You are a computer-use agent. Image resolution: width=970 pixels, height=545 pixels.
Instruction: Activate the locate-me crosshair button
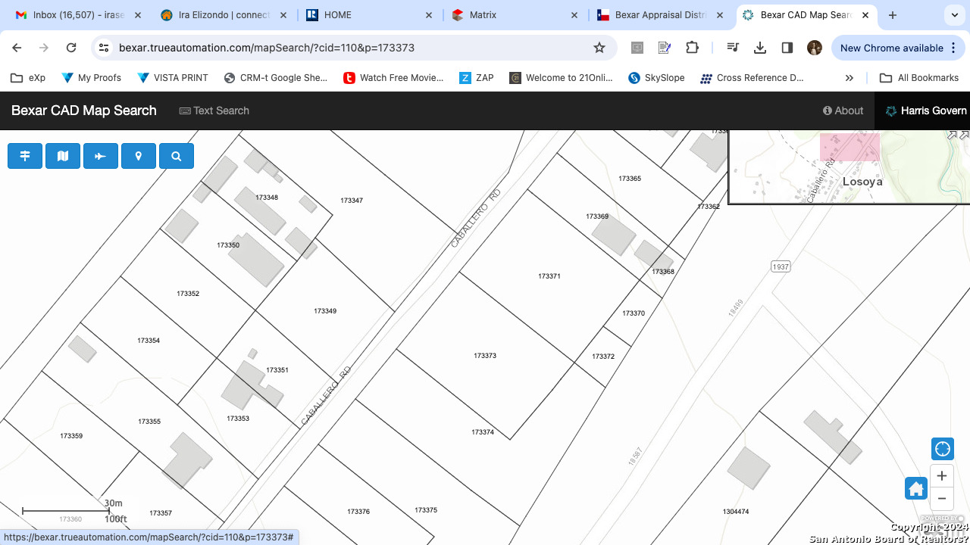point(942,449)
